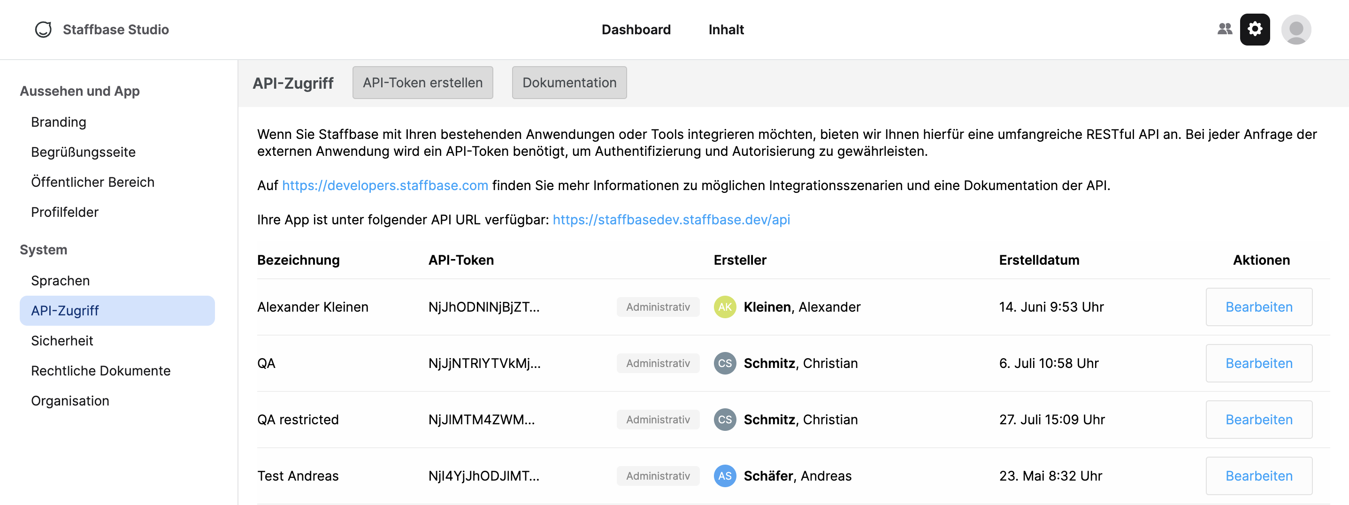
Task: Click the Aktionen column header
Action: pyautogui.click(x=1261, y=260)
